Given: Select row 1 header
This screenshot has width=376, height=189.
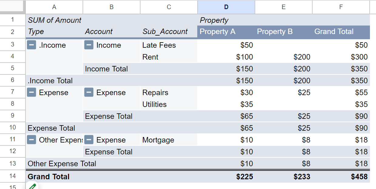Looking at the screenshot, I should [x=12, y=20].
